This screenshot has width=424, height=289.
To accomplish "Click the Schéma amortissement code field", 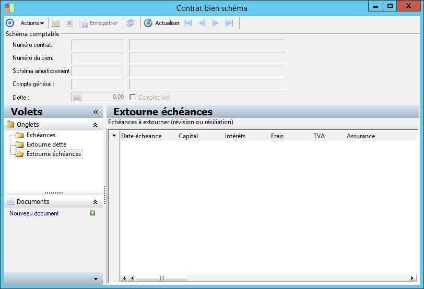I will click(x=98, y=71).
